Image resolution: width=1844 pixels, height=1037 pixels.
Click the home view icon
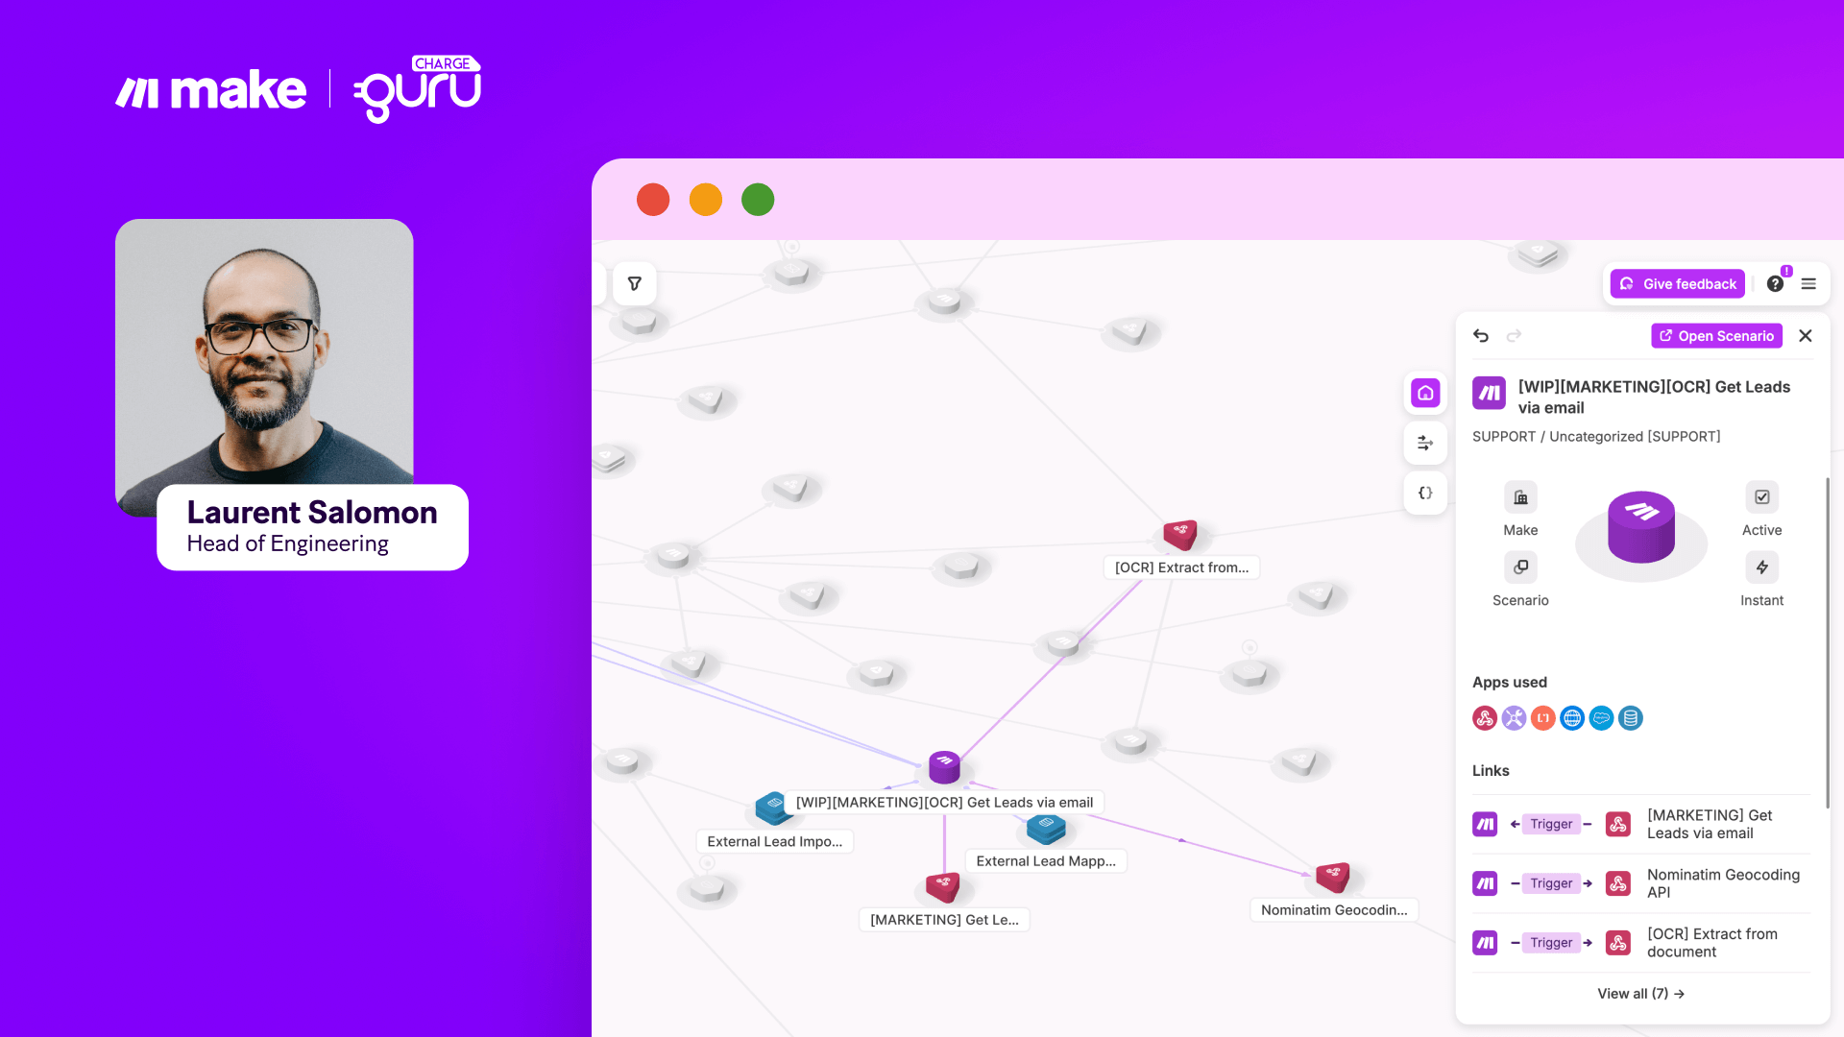(x=1425, y=393)
